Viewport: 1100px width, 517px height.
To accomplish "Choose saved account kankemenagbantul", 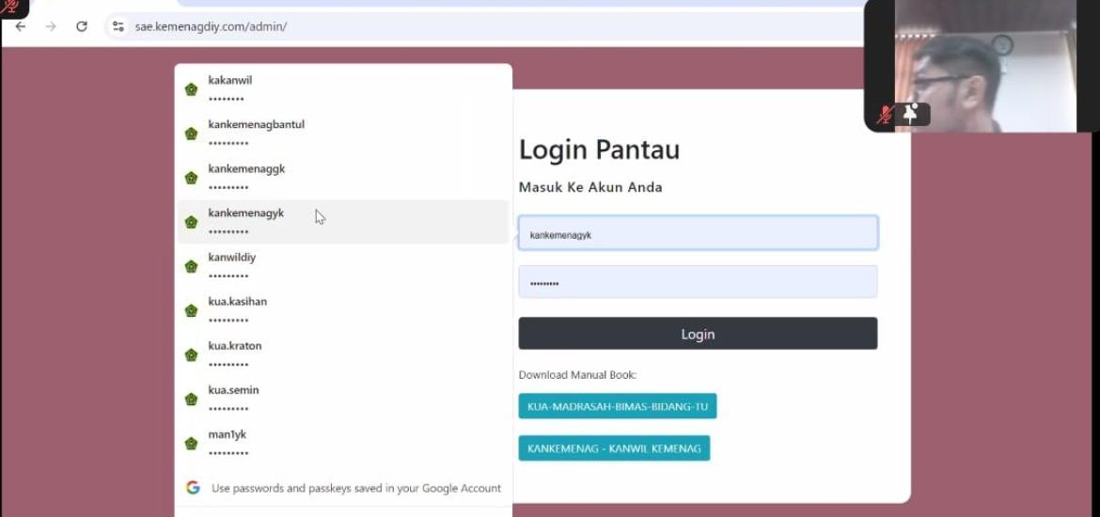I will click(x=343, y=133).
